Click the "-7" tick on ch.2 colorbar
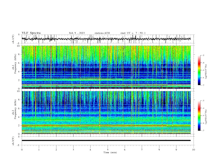 pyautogui.click(x=203, y=130)
